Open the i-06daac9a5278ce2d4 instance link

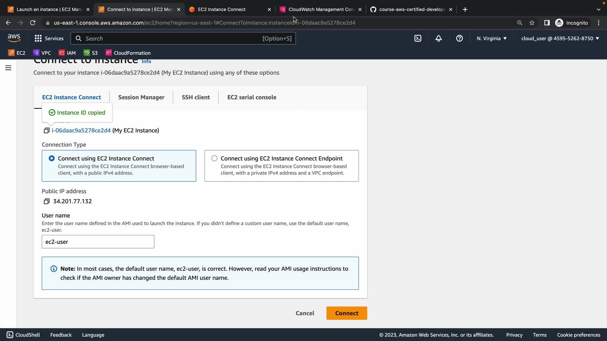[x=81, y=130]
